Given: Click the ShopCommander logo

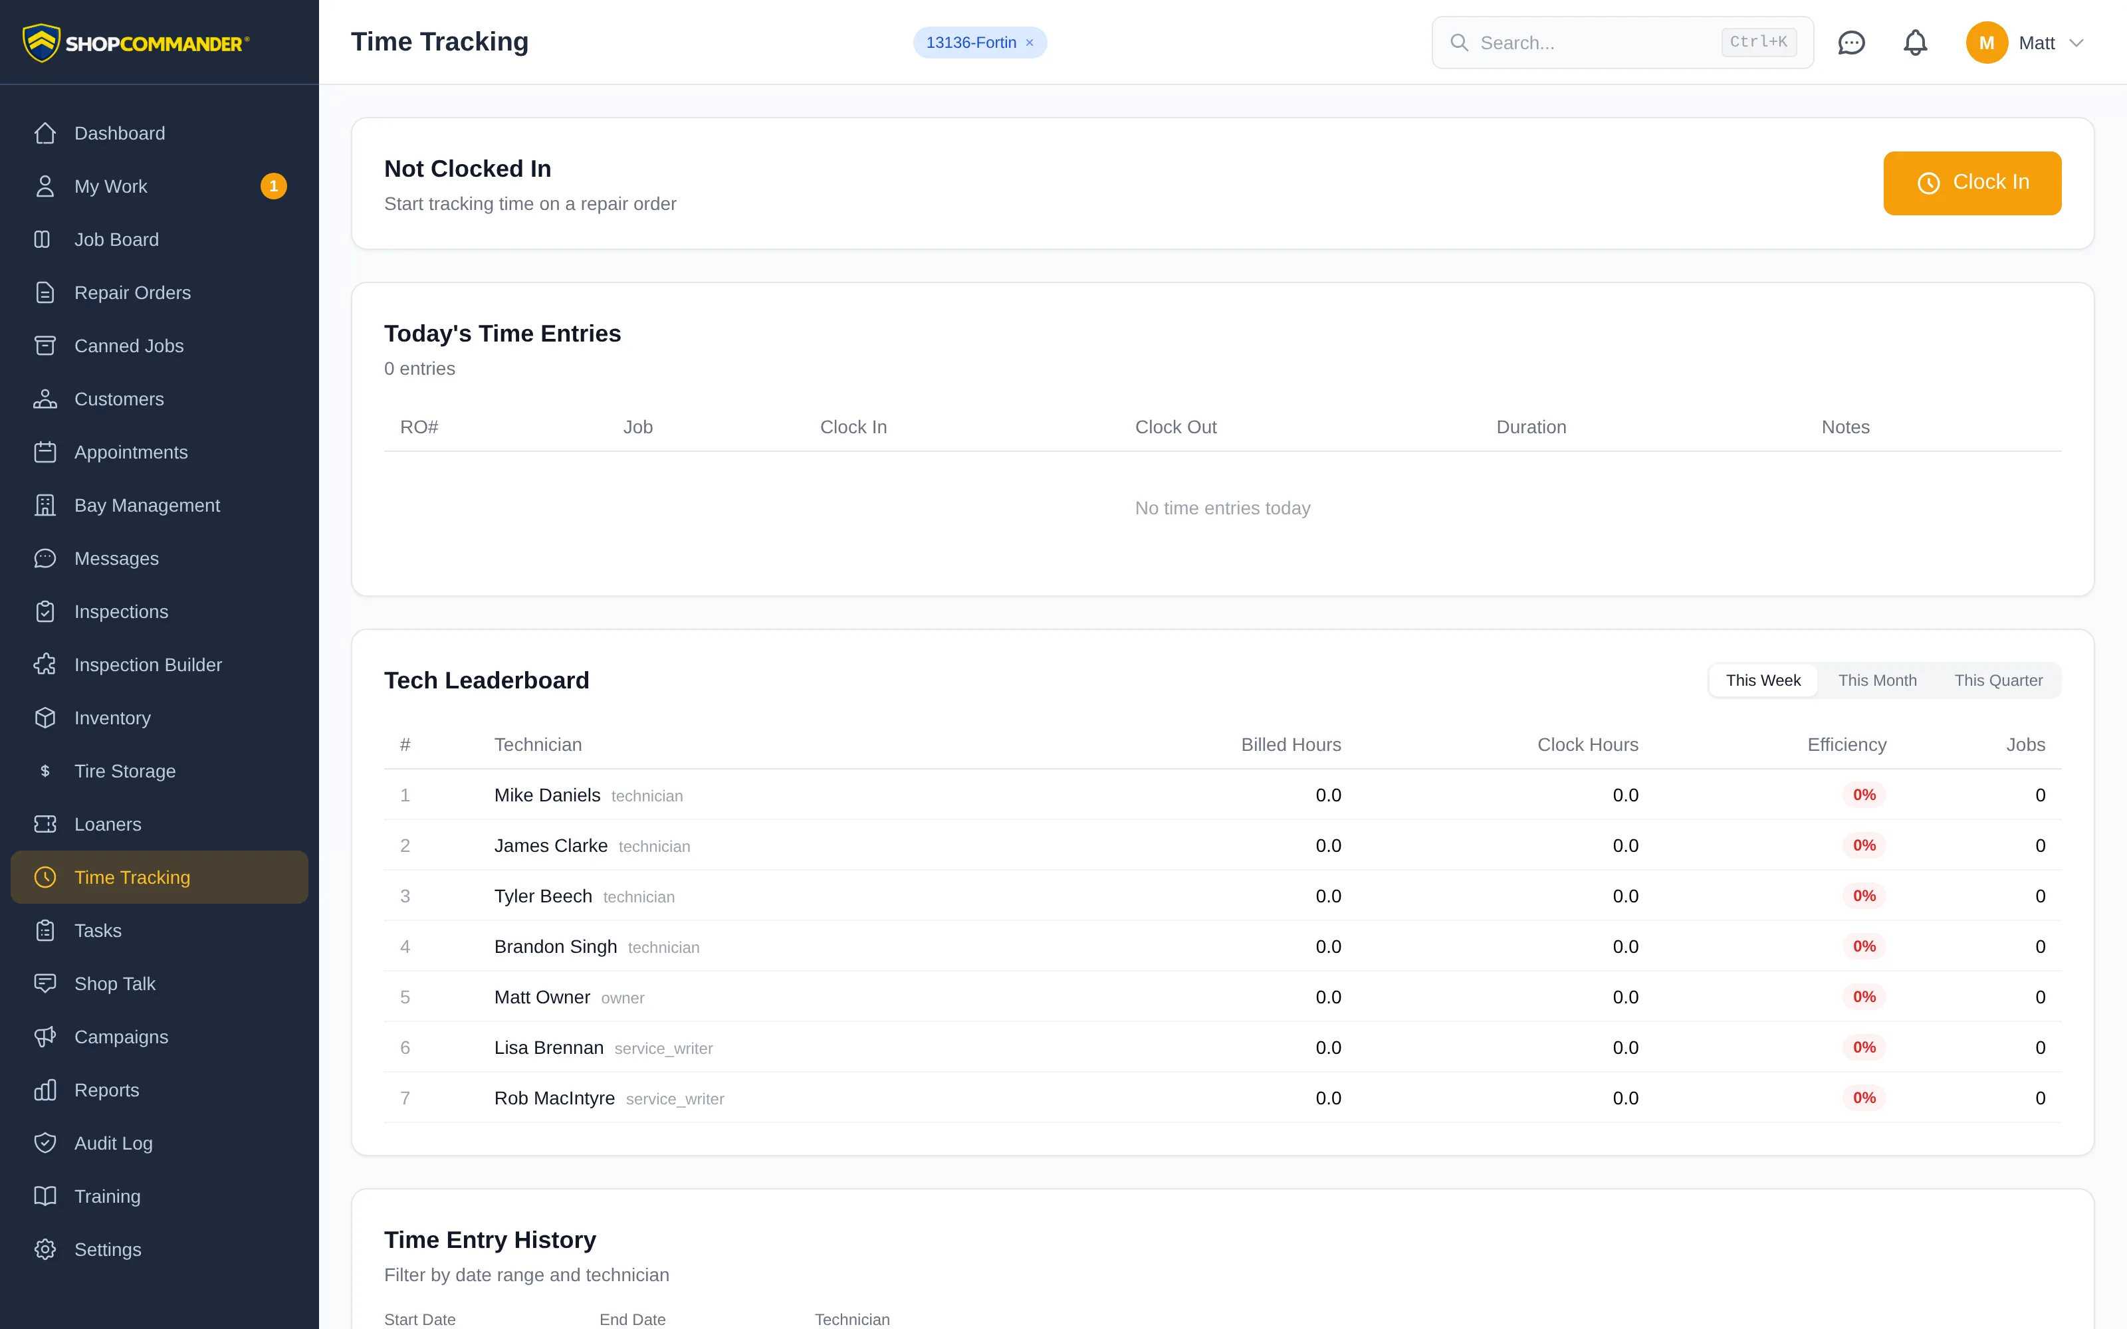Looking at the screenshot, I should [136, 42].
